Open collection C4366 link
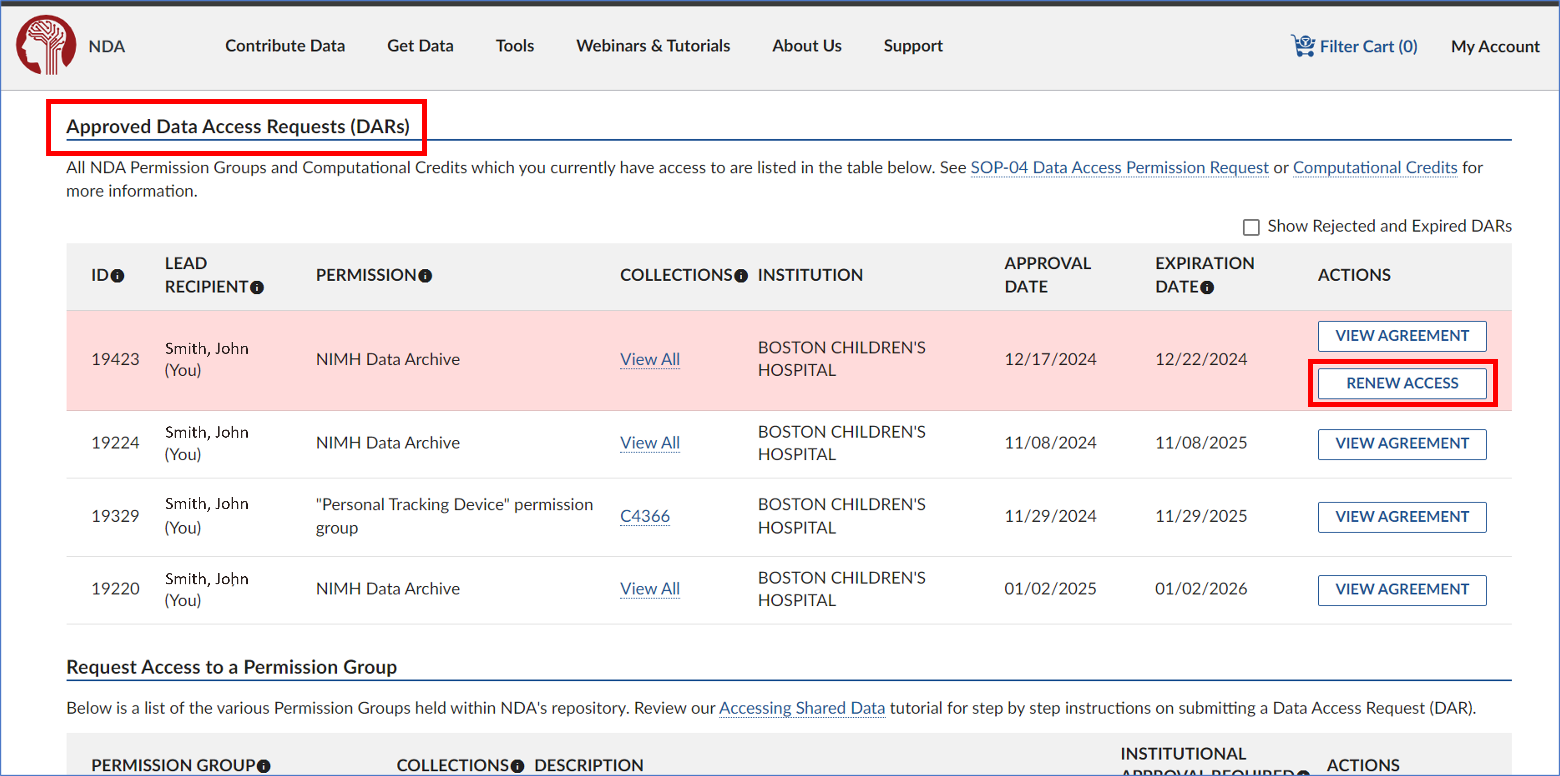 pos(644,516)
